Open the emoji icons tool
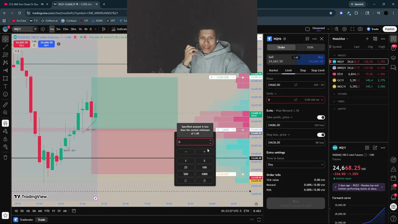 5,94
